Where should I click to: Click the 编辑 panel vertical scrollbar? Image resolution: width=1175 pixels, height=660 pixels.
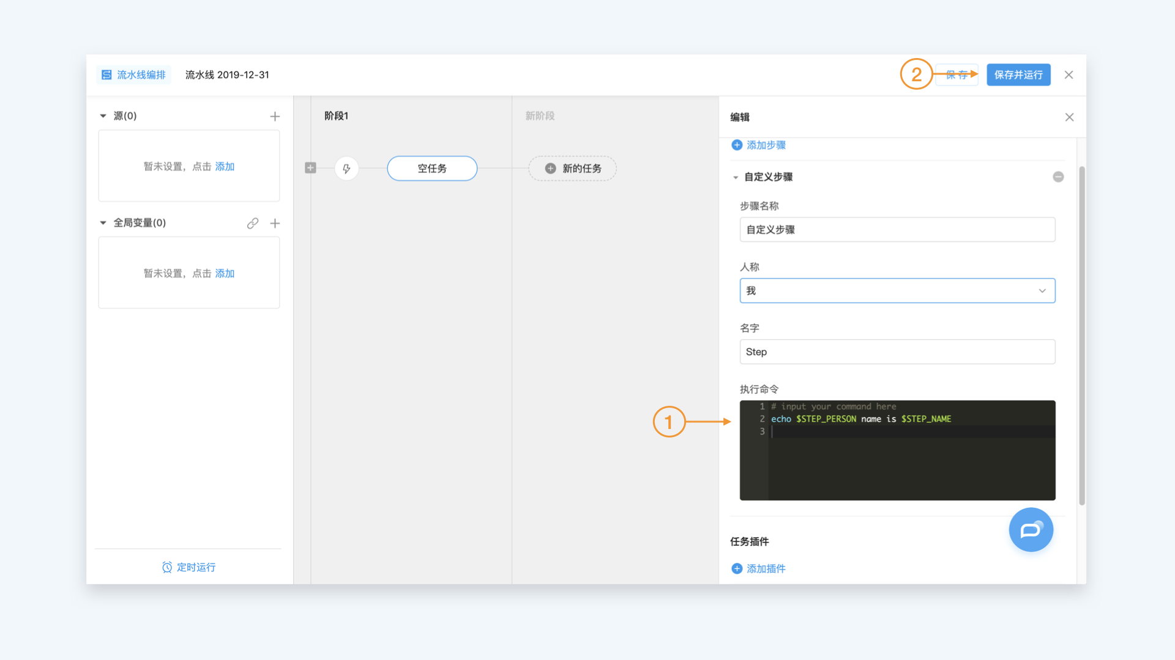tap(1081, 335)
